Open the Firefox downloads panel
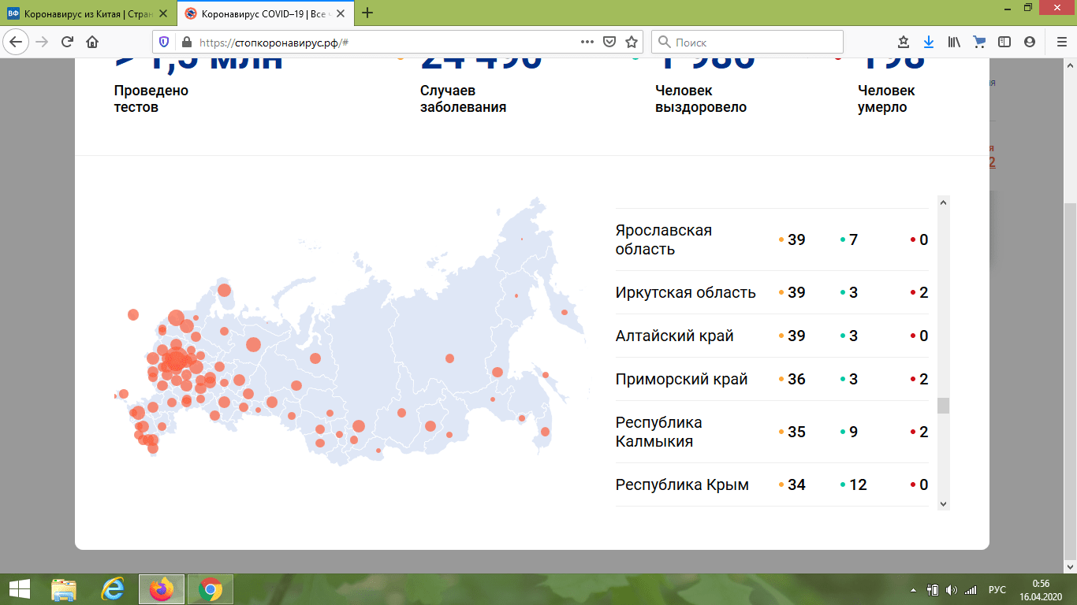This screenshot has height=605, width=1077. pos(929,43)
